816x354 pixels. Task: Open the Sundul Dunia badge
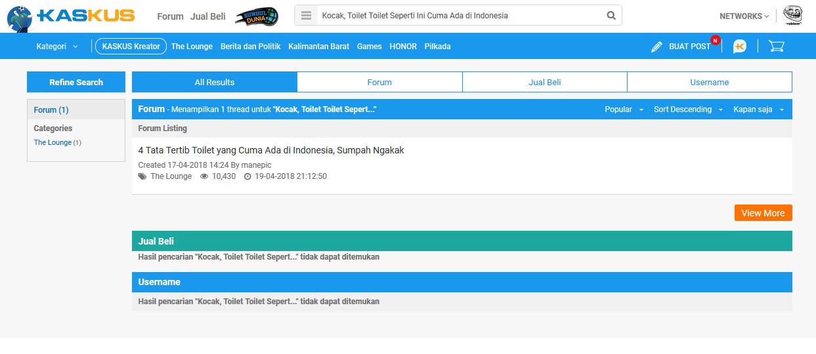pos(257,16)
